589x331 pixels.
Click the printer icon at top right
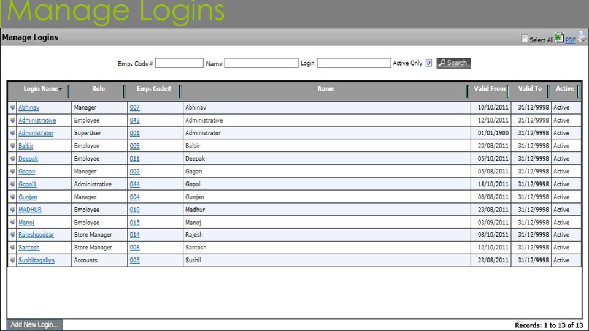pyautogui.click(x=582, y=37)
